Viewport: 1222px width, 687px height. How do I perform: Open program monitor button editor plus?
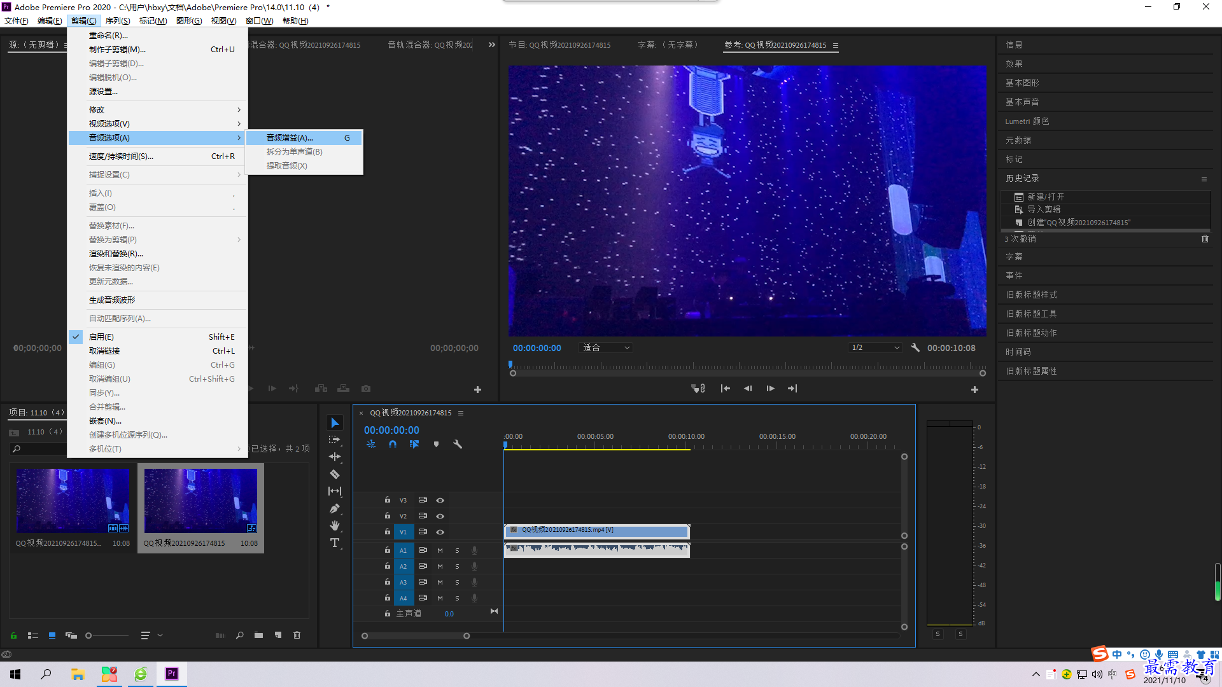click(x=974, y=389)
